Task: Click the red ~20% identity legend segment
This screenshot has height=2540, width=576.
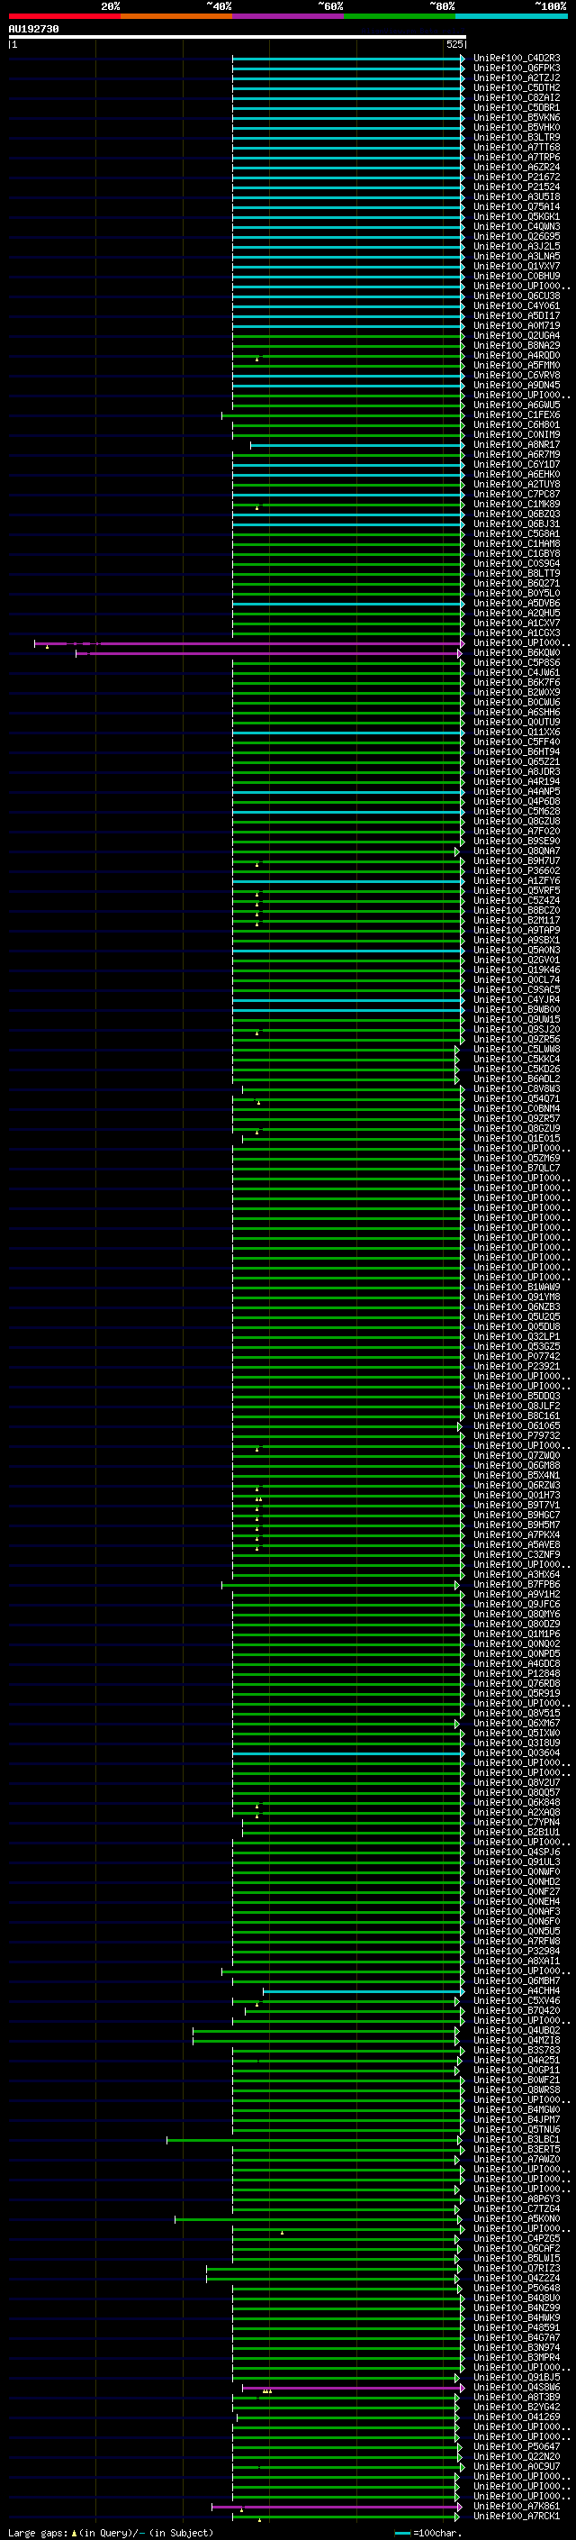Action: point(65,16)
